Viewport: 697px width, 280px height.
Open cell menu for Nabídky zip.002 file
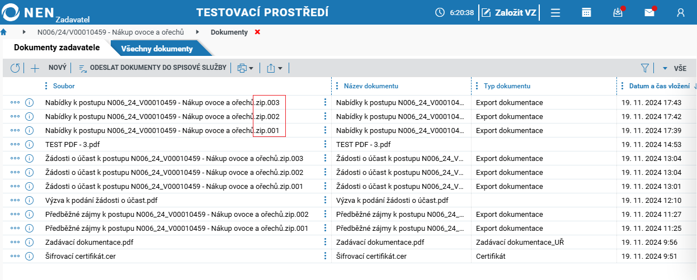pos(324,116)
